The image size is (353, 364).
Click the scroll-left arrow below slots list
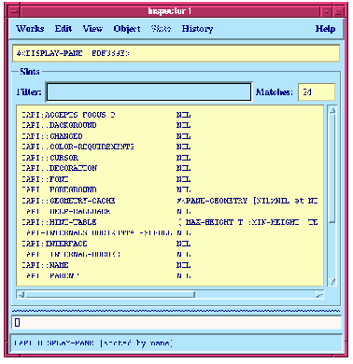click(x=21, y=294)
